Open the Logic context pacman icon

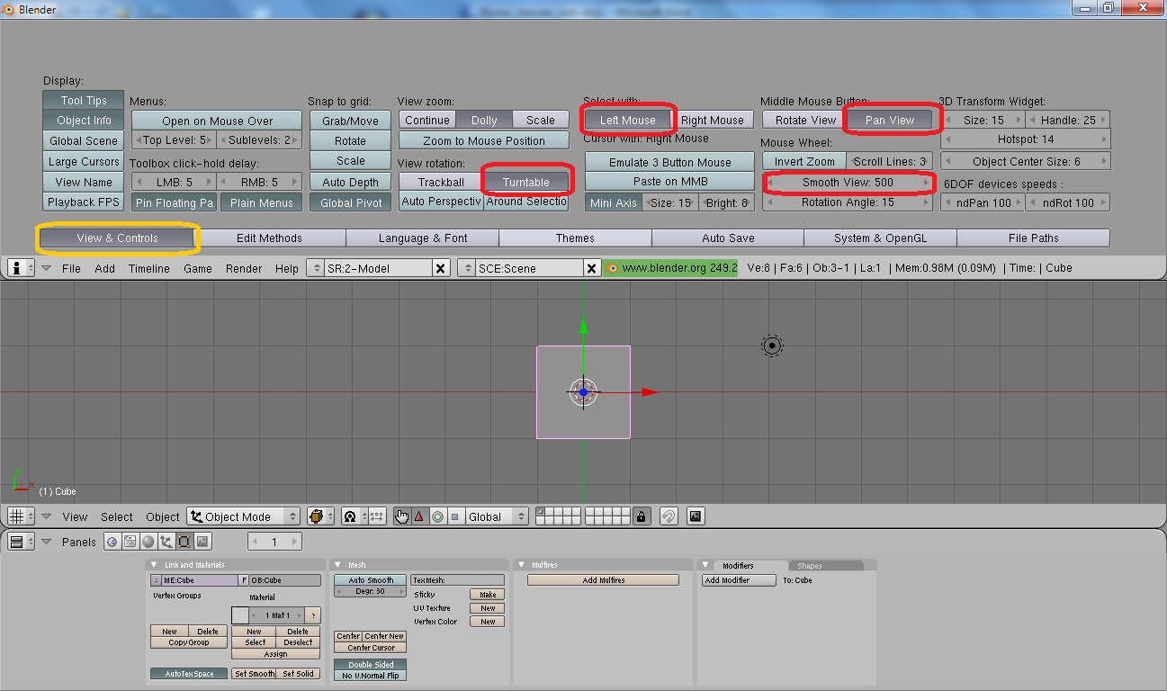[x=112, y=542]
